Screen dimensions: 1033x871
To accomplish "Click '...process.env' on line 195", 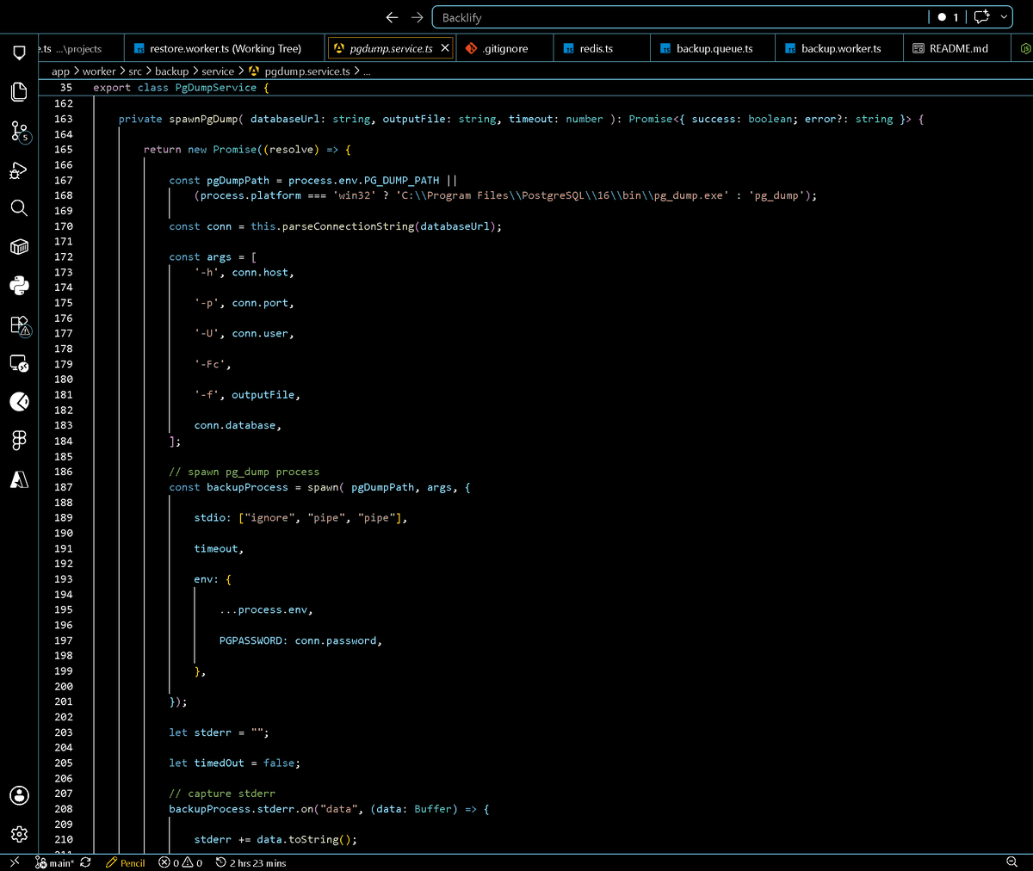I will point(263,609).
